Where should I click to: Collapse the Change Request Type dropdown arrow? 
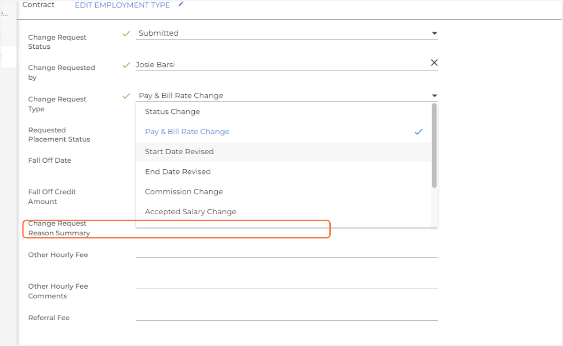tap(434, 96)
